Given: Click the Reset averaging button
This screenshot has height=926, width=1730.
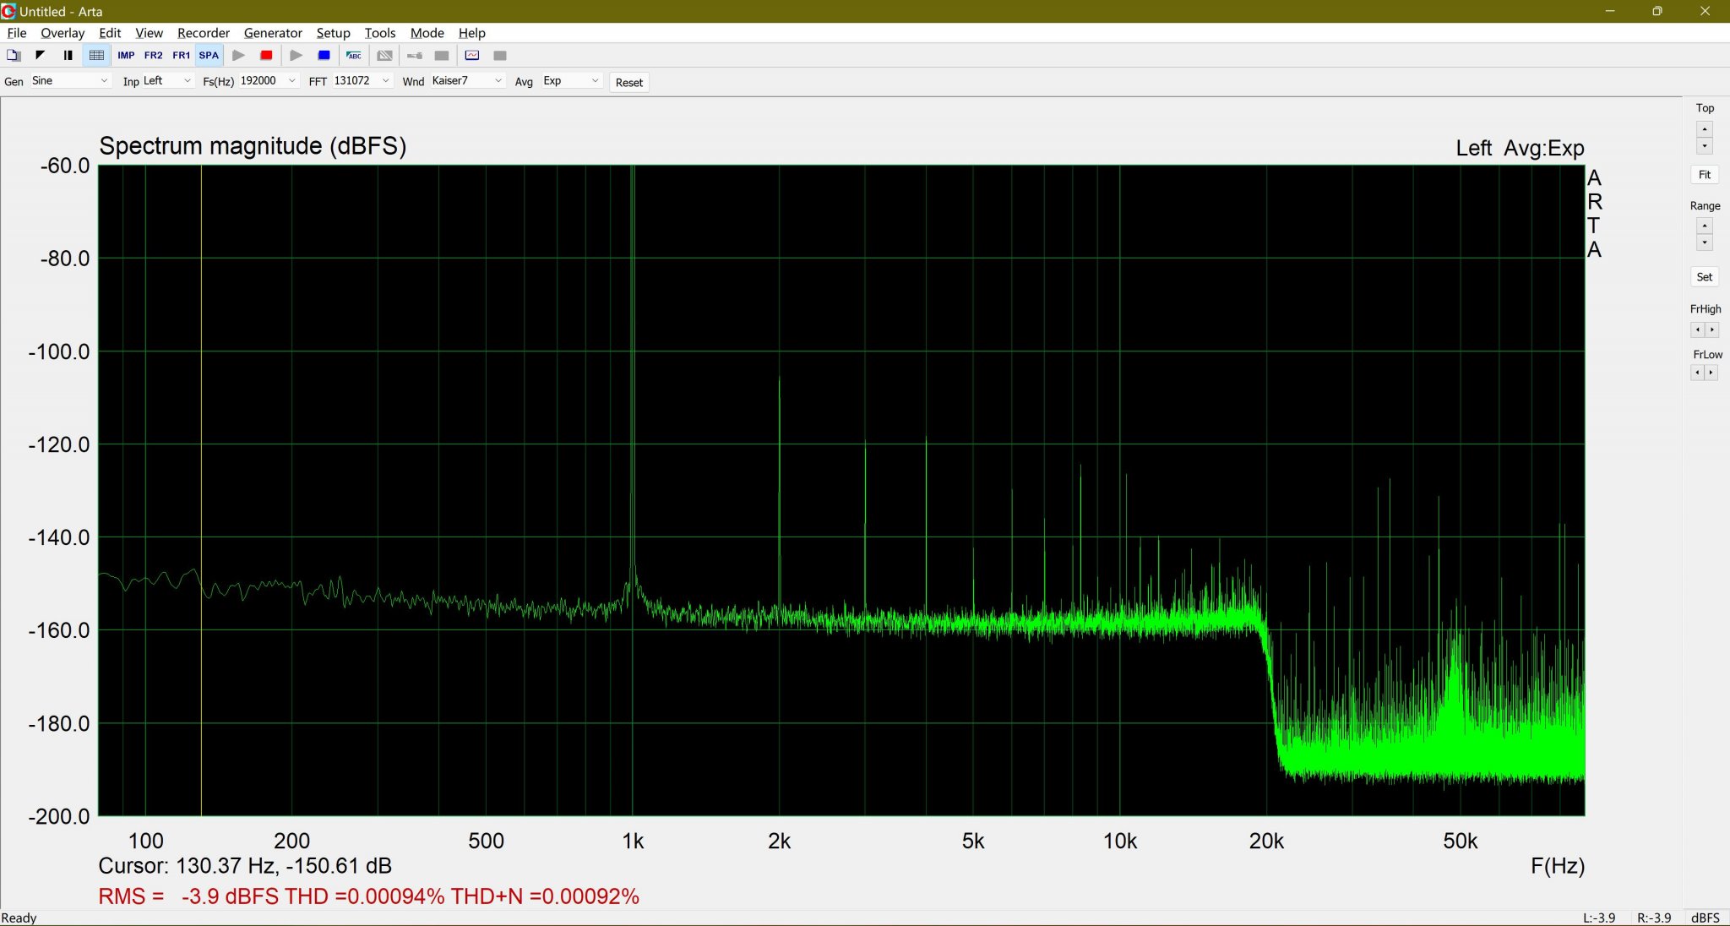Looking at the screenshot, I should point(629,82).
